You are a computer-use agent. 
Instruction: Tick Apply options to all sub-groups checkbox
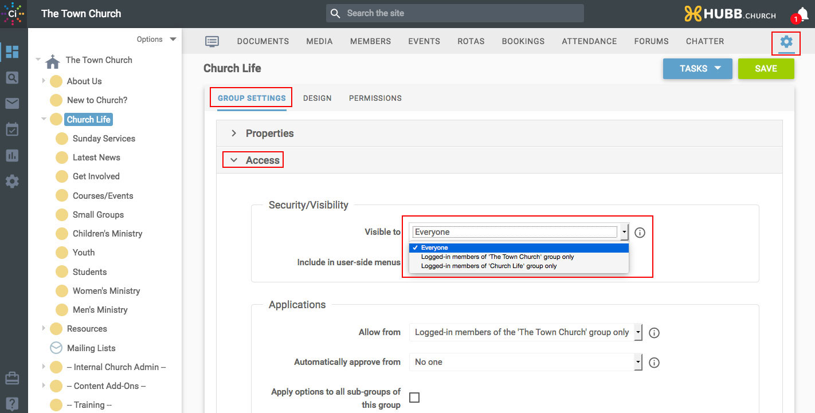coord(414,398)
